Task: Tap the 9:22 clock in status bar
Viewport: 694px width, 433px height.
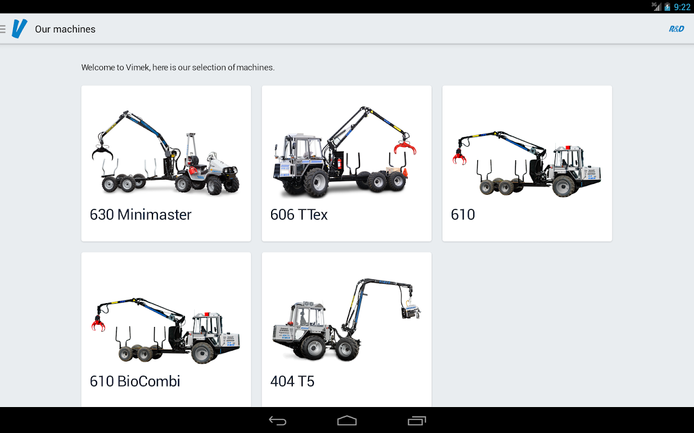Action: (682, 7)
